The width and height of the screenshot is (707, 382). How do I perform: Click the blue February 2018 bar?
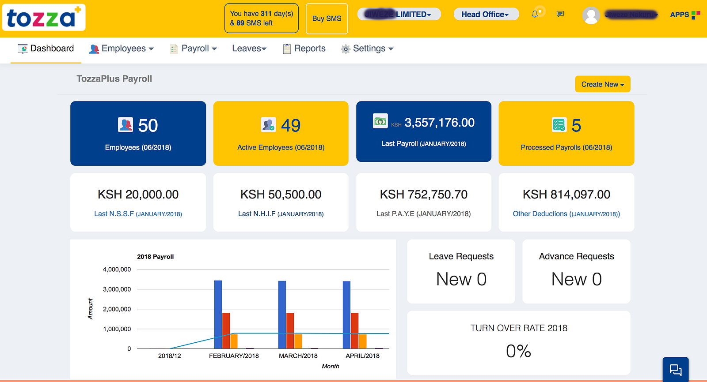click(218, 315)
